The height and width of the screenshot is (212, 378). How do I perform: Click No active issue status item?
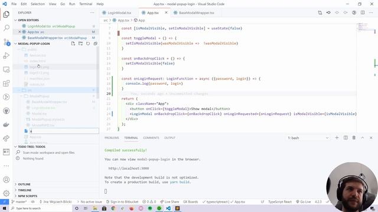(x=89, y=201)
